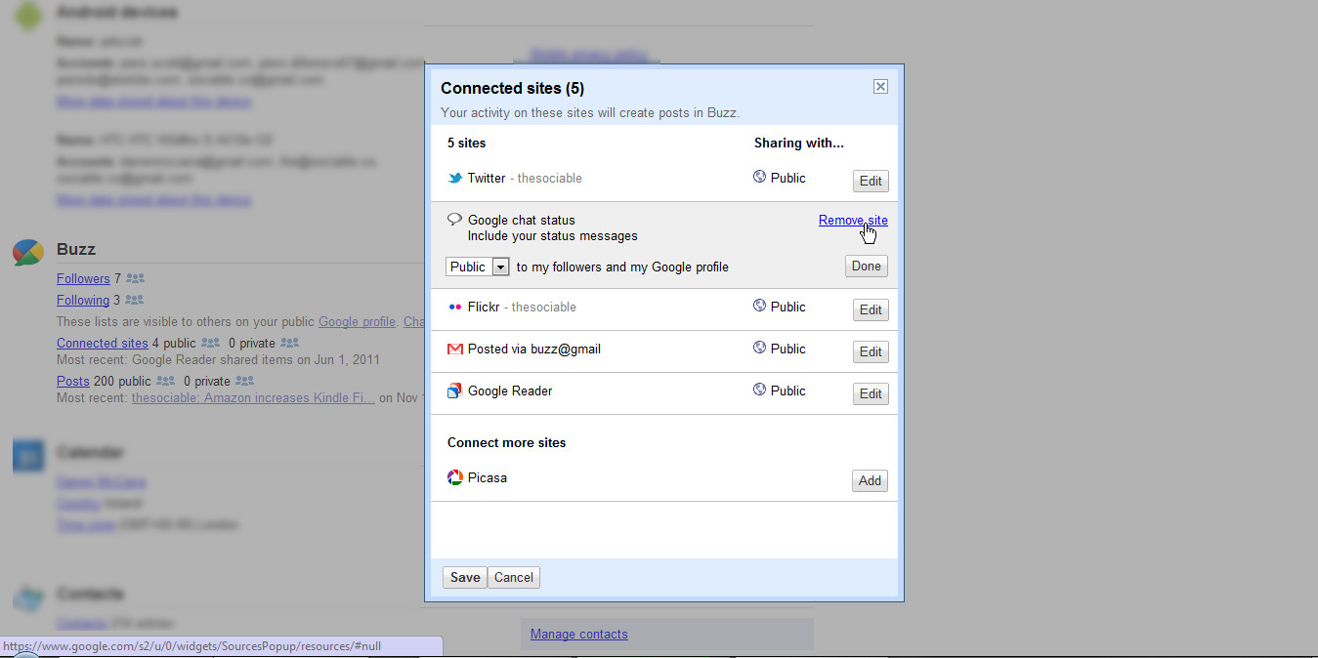
Task: Click Done for Google chat status
Action: [866, 267]
